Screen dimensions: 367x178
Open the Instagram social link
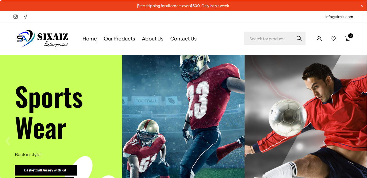tap(16, 17)
